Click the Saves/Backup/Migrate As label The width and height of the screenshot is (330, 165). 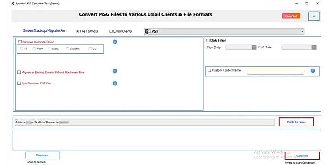(45, 30)
